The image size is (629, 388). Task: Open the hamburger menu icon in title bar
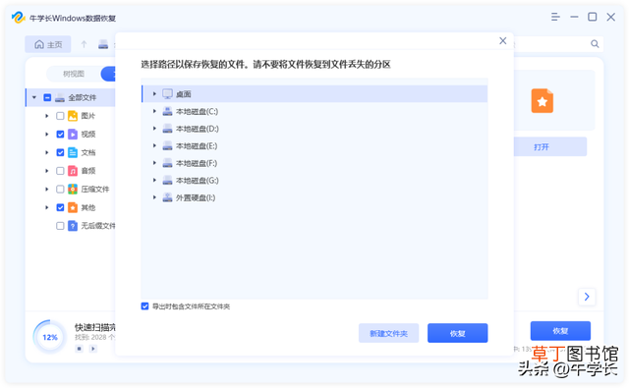[555, 17]
